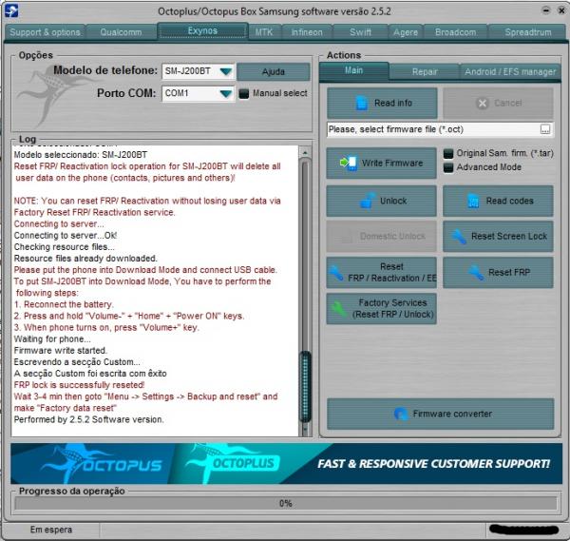570x541 pixels.
Task: Close the Octoplus window
Action: pos(561,10)
